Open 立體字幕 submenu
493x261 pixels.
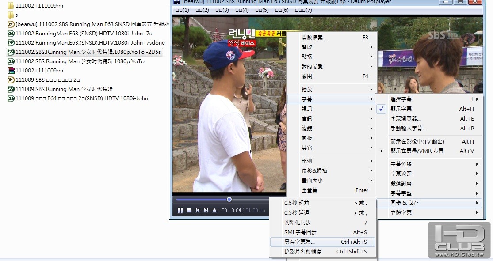[x=429, y=212]
